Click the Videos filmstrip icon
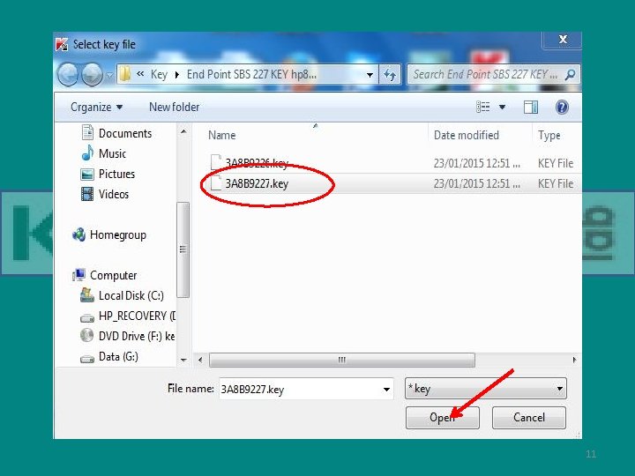 click(x=87, y=194)
